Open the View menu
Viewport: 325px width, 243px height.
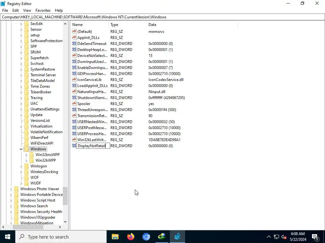(x=27, y=10)
